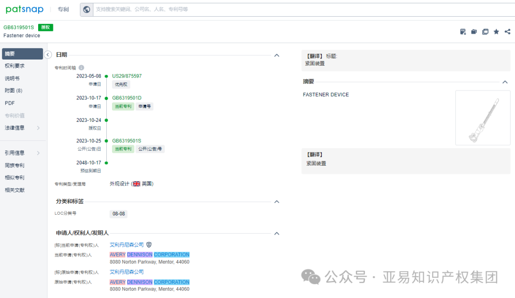This screenshot has height=298, width=515.
Task: Share the patent via share icon
Action: pyautogui.click(x=507, y=31)
